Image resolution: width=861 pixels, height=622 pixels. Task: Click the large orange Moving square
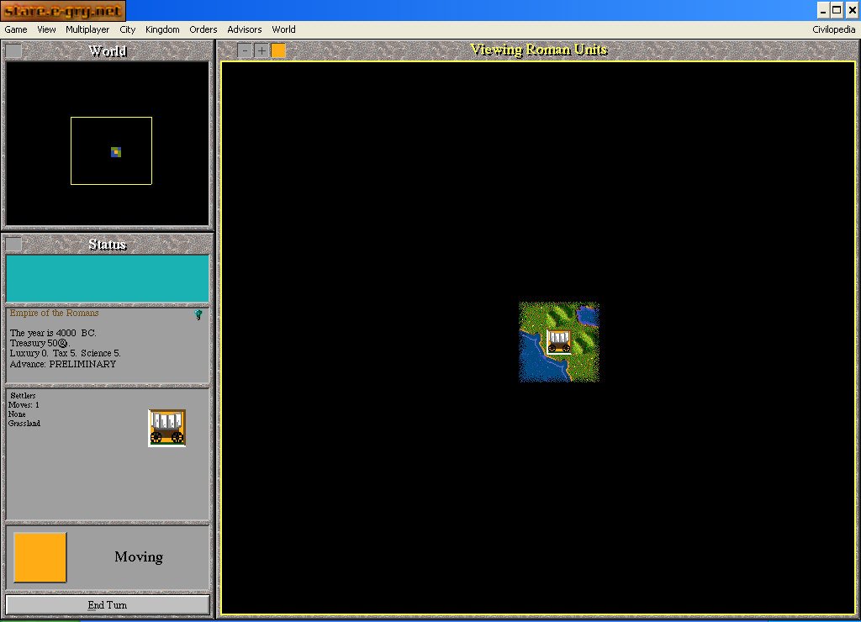click(40, 557)
